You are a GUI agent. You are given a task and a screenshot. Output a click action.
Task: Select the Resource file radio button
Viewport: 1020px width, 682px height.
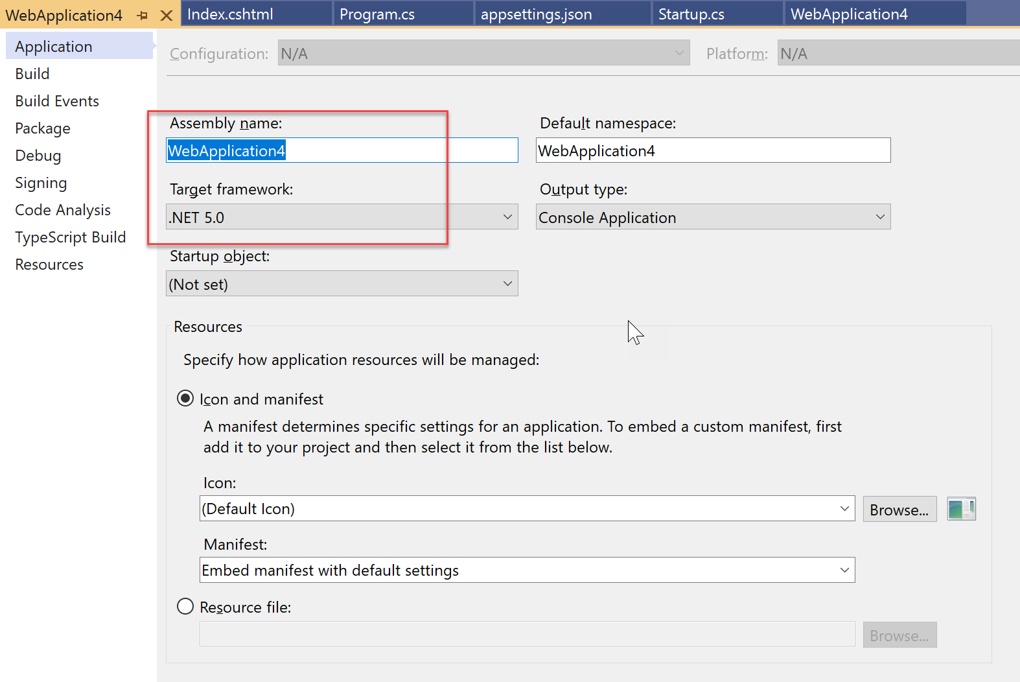185,607
